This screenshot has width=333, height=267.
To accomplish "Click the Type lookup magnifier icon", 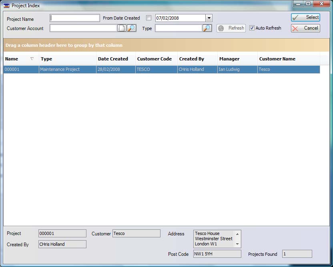I will (207, 28).
